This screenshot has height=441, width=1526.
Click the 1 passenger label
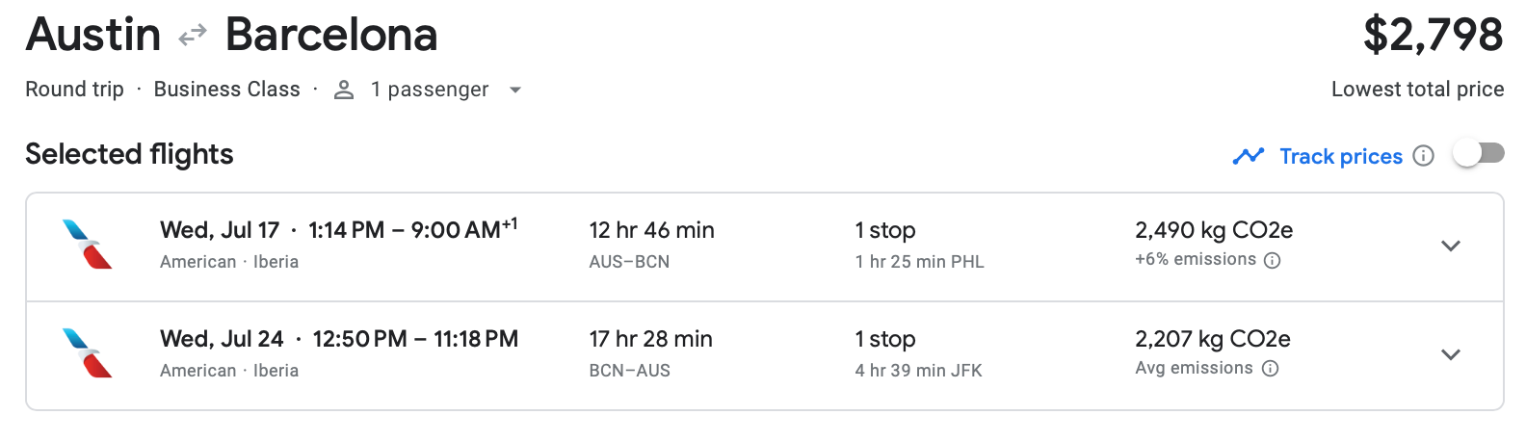(430, 90)
